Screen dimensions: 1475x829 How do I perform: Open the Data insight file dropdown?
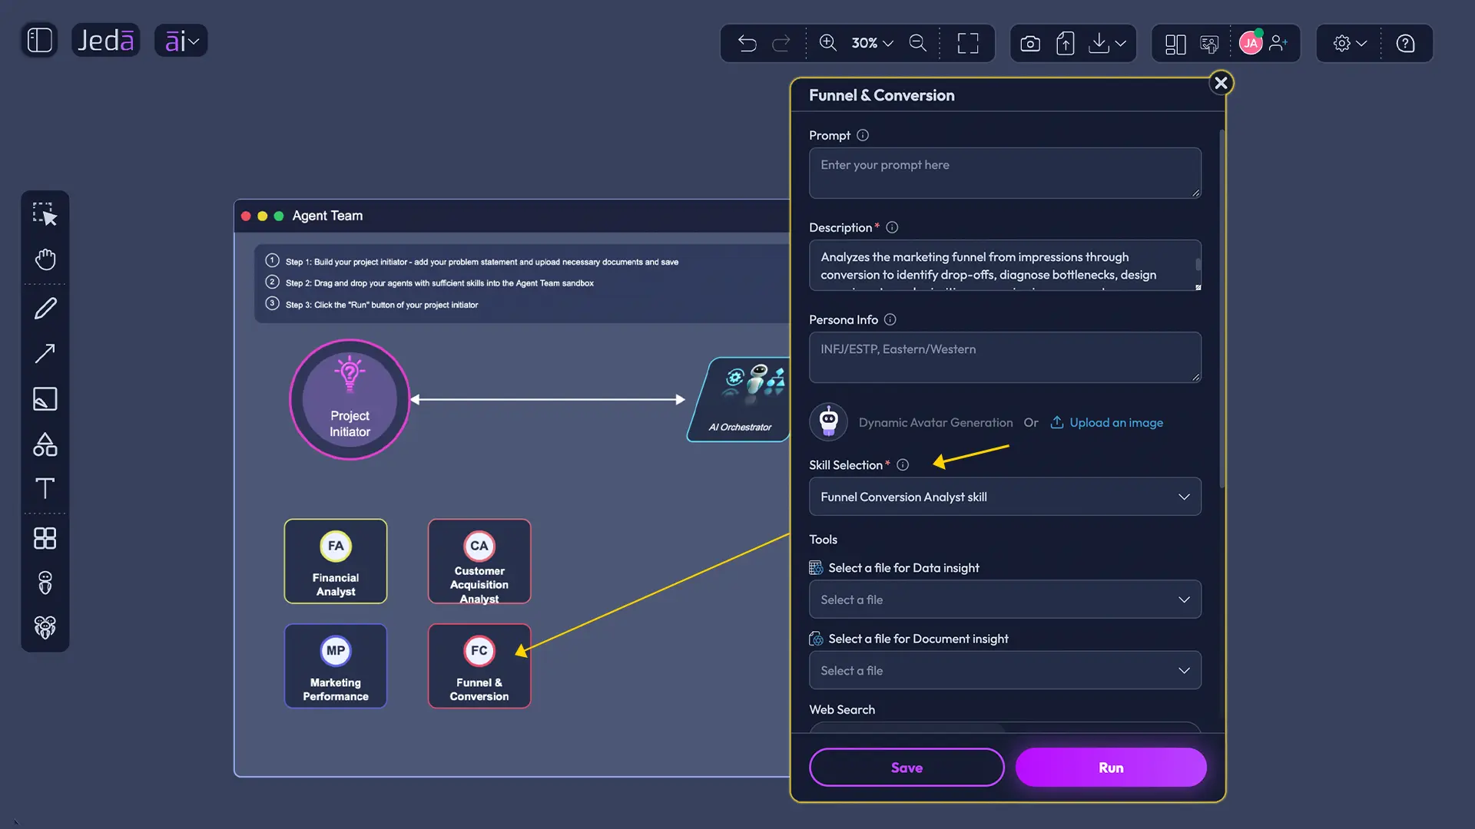coord(1005,599)
